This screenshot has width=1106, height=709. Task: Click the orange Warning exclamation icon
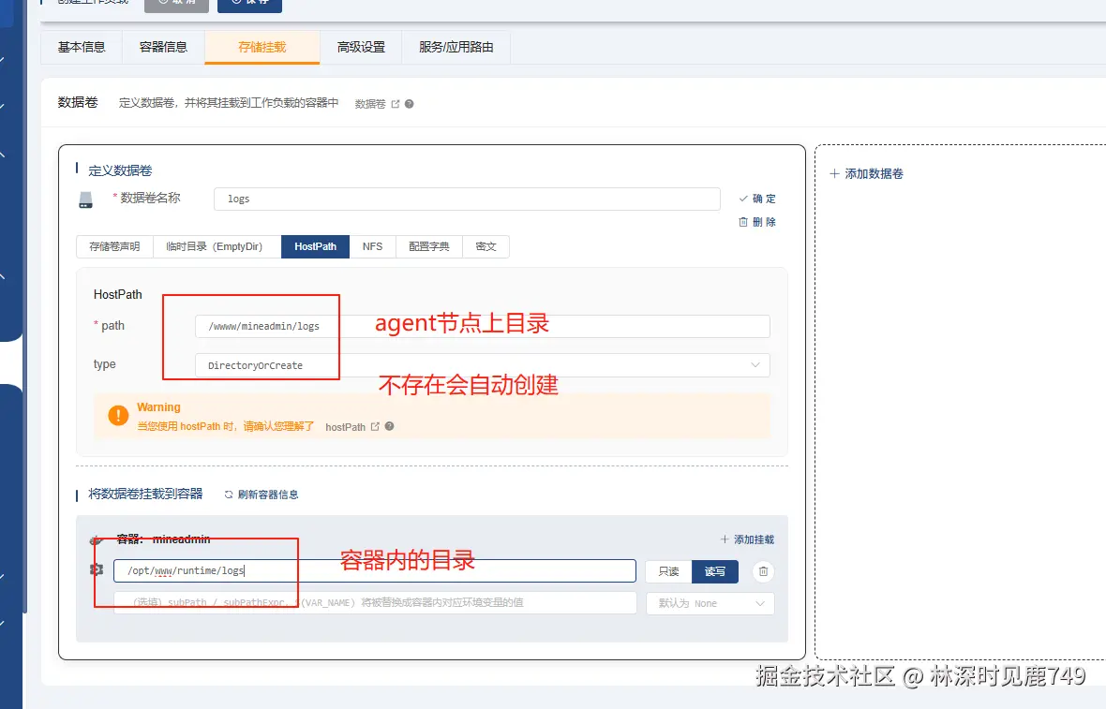[x=118, y=416]
